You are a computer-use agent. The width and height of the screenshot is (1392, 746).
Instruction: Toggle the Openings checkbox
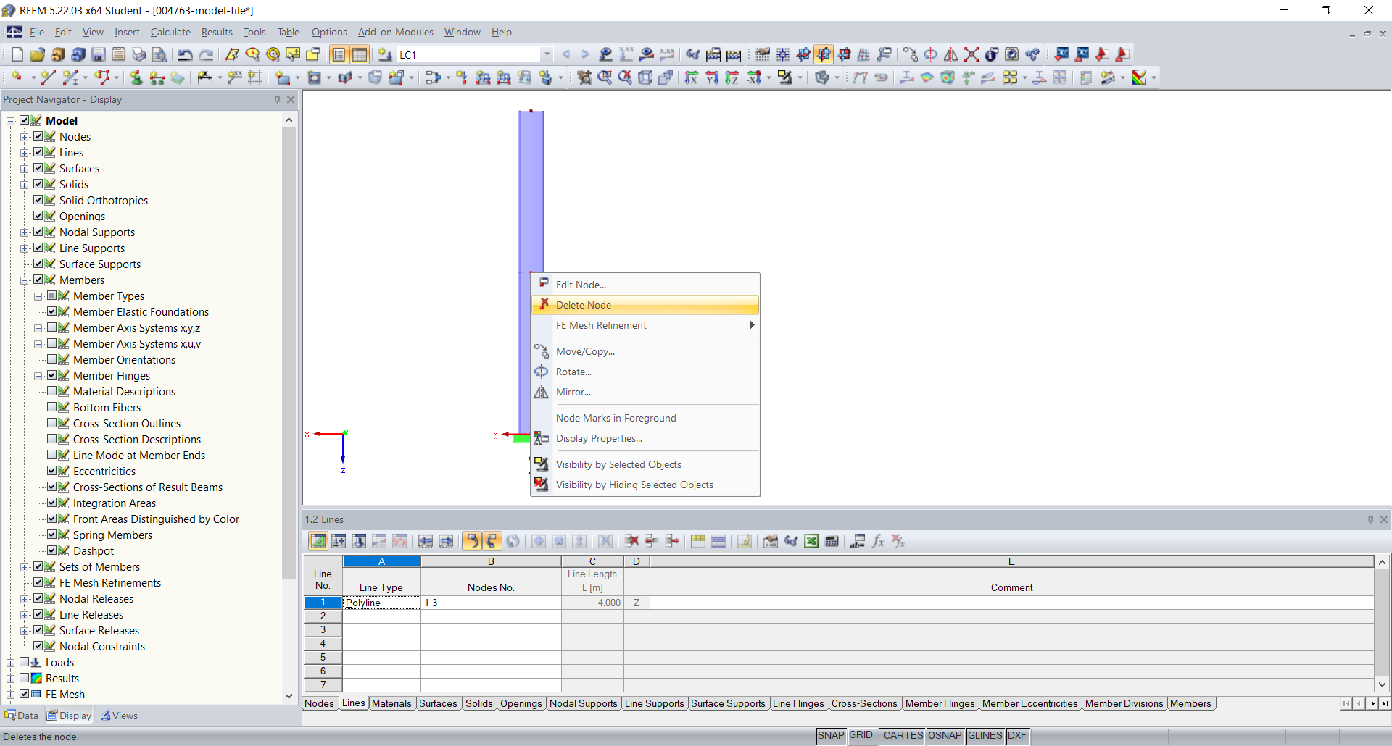[x=38, y=216]
